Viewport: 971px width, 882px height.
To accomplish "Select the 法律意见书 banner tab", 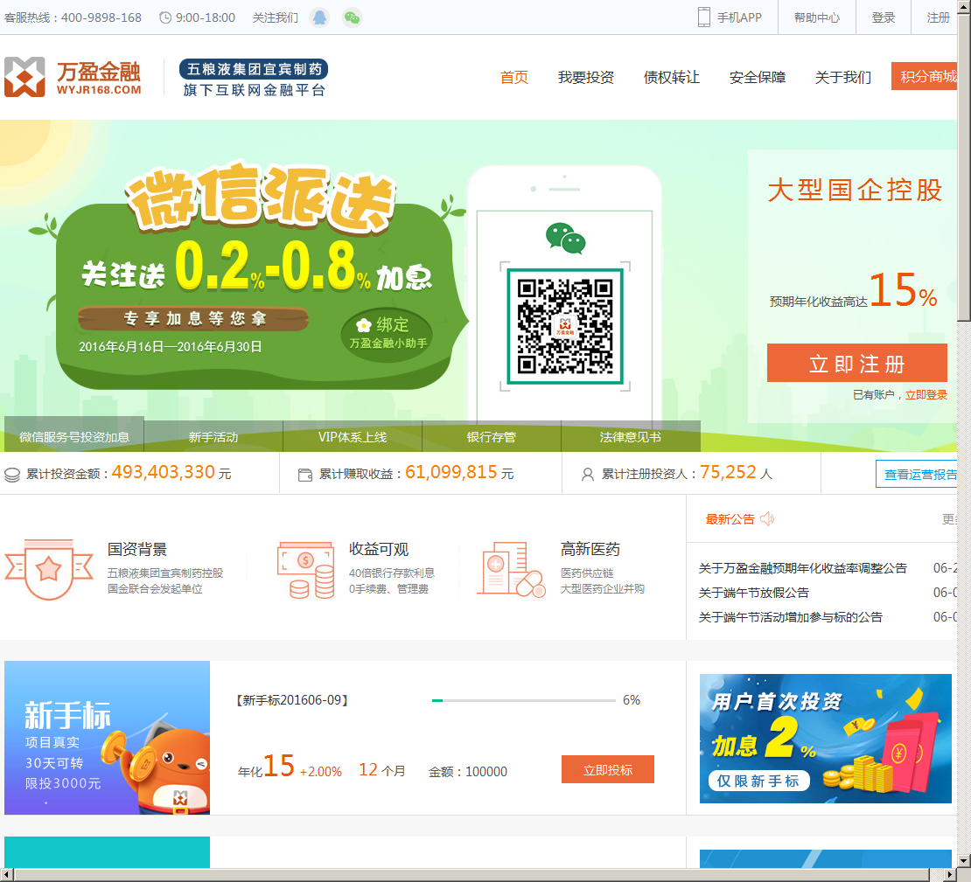I will (631, 437).
